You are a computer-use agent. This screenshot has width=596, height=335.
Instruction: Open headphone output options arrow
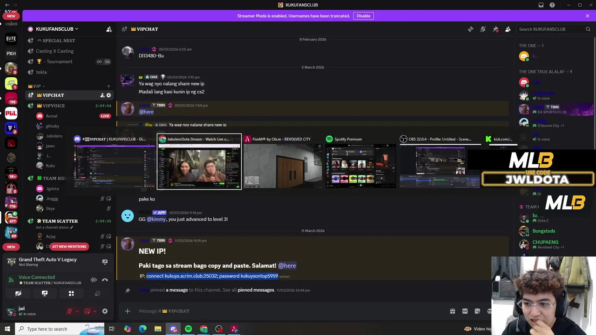(x=95, y=311)
